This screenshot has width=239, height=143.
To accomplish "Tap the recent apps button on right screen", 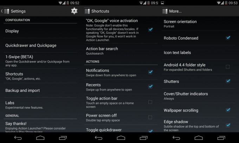I will coord(221,138).
